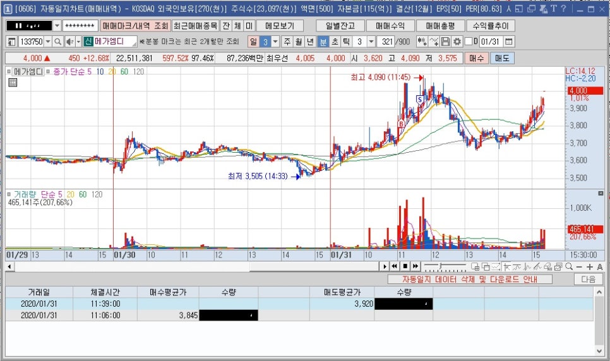Screen dimensions: 610x361
Task: Select the 초 (second) period toggle
Action: [335, 42]
